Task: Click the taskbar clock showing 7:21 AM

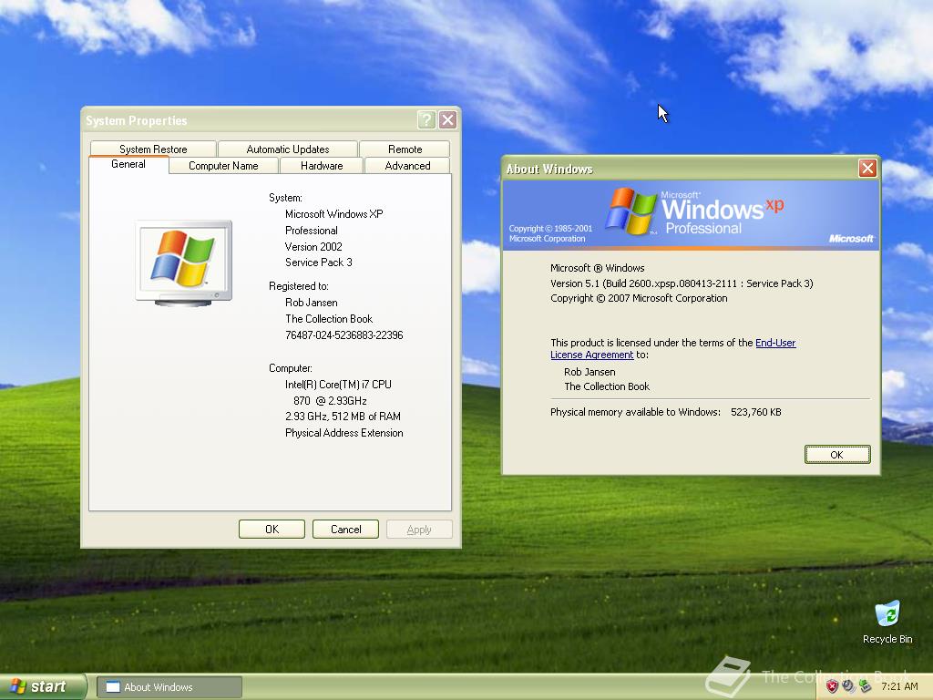Action: point(899,686)
